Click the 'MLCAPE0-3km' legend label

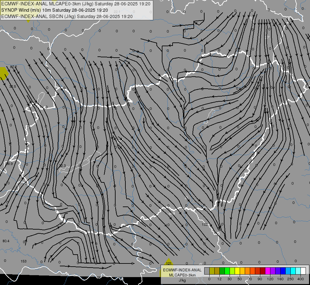click(182, 275)
